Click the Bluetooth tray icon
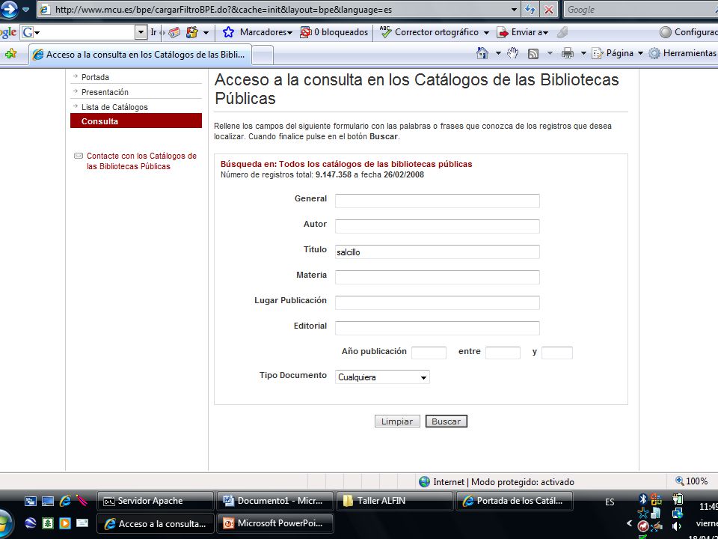 pos(643,499)
